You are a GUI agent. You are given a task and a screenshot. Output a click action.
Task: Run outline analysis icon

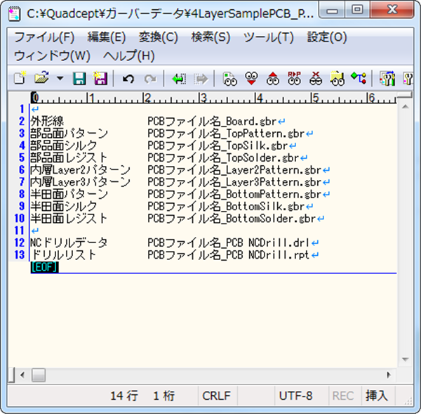coord(359,78)
